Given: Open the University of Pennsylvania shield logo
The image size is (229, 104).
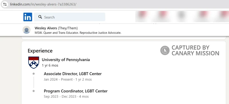Looking at the screenshot, I should (x=33, y=63).
